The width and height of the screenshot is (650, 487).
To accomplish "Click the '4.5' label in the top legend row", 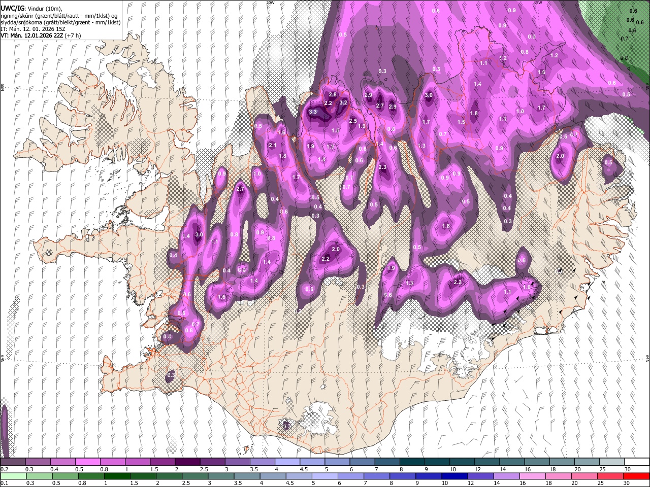I will (304, 469).
